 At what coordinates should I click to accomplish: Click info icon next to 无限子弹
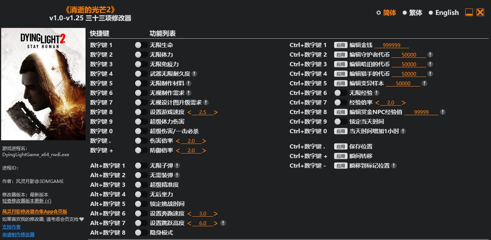pos(177,166)
